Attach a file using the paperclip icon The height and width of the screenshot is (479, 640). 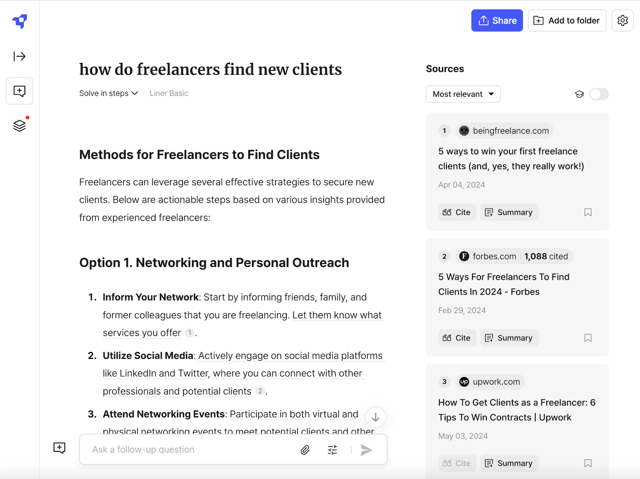[x=305, y=449]
